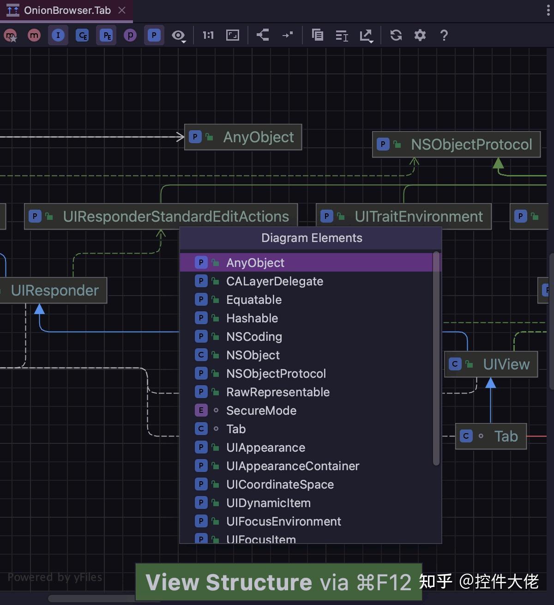Reset zoom with the 1:1 icon
Screen dimensions: 554x605
coord(208,35)
